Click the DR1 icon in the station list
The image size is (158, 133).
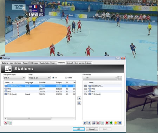(x=6, y=89)
